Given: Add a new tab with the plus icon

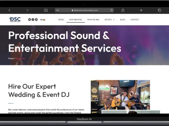Looking at the screenshot, I should [x=141, y=10].
